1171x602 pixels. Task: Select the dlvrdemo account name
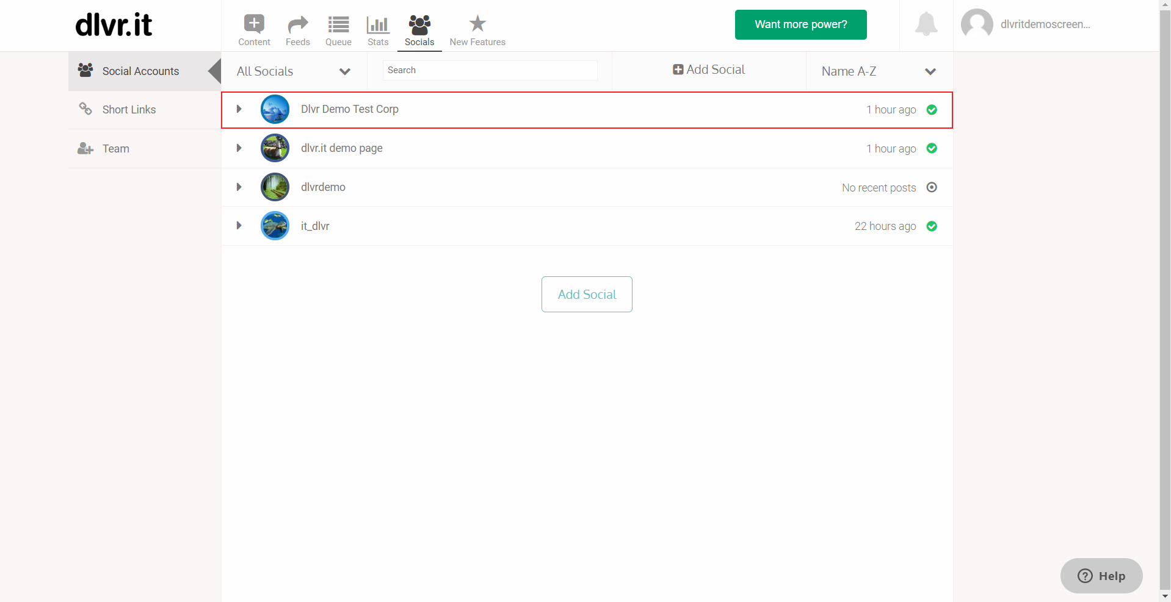tap(323, 187)
